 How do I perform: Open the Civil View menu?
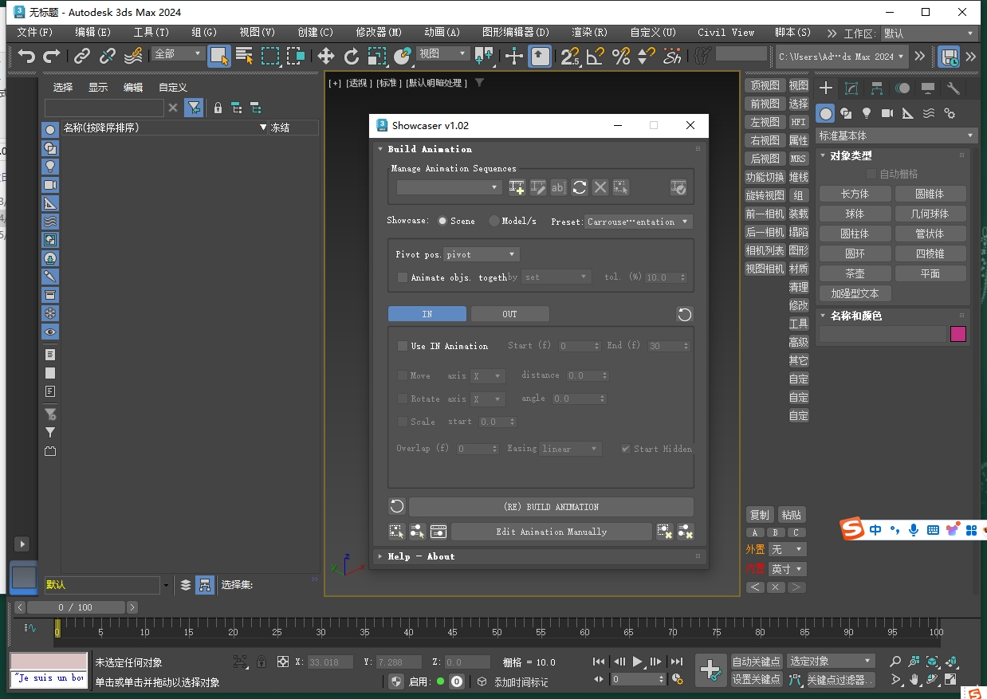(x=726, y=33)
